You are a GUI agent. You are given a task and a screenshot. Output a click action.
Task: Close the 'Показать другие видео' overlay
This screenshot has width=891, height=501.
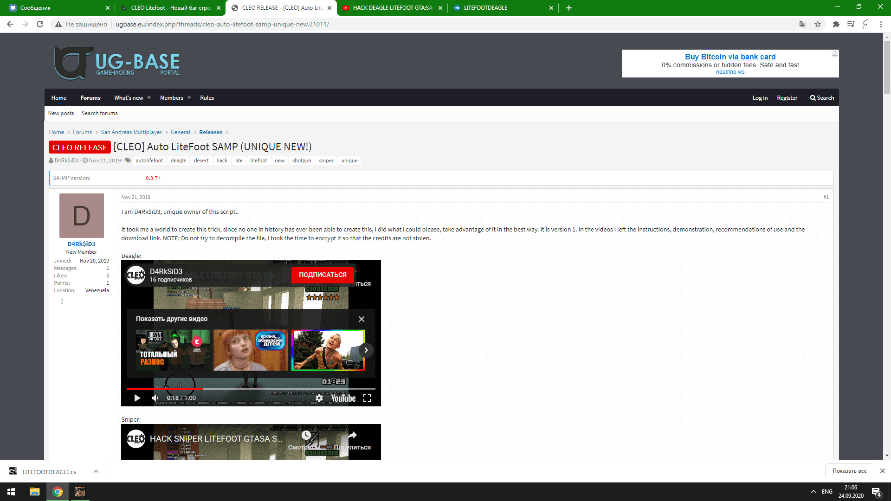362,319
